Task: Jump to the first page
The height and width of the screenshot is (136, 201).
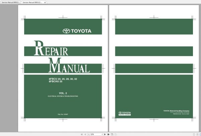Action: click(82, 134)
